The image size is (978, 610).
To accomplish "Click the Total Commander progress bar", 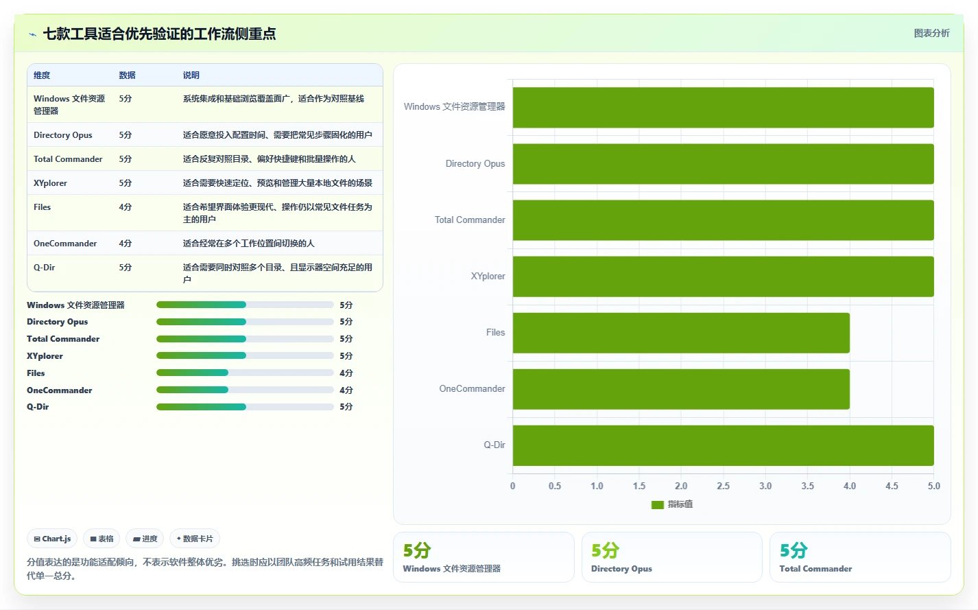I will (x=245, y=339).
